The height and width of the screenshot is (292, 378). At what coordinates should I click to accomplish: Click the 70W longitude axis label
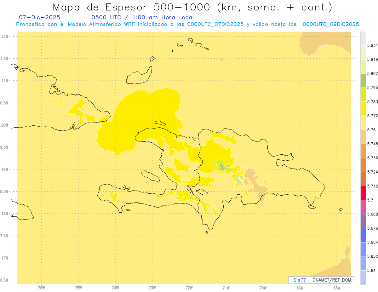[263, 288]
